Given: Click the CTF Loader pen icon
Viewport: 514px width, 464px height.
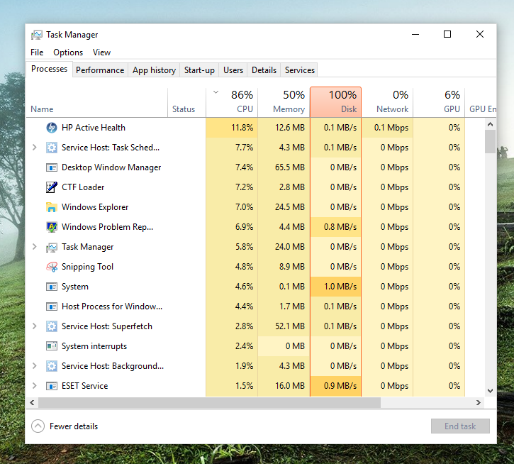Looking at the screenshot, I should 52,187.
